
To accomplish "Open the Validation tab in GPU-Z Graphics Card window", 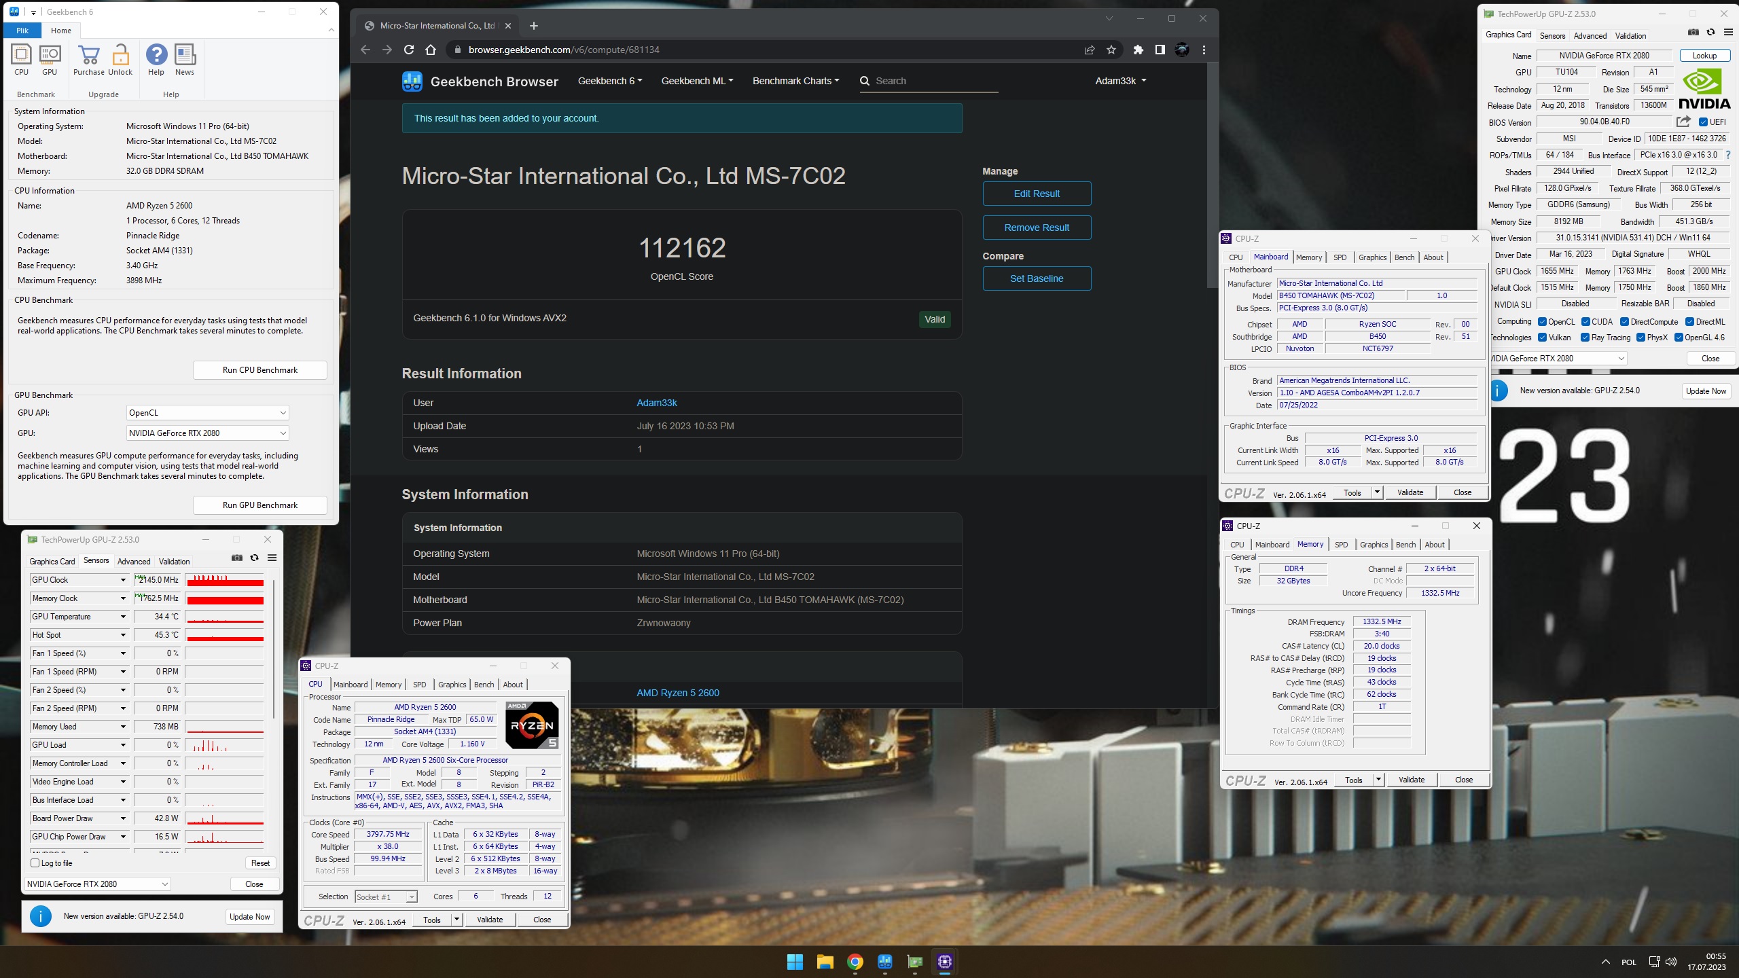I will pyautogui.click(x=1630, y=36).
